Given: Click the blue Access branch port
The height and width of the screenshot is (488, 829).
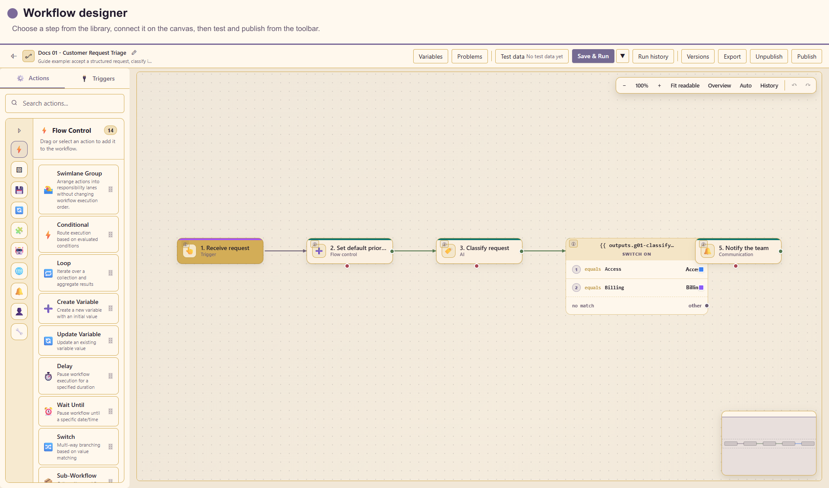Looking at the screenshot, I should (x=701, y=269).
